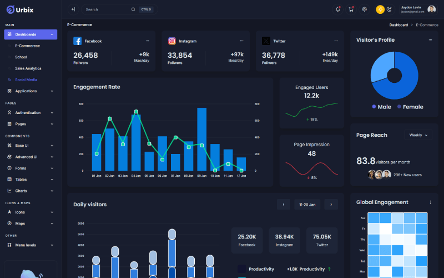Switch to light mode sun toggle

point(380,9)
